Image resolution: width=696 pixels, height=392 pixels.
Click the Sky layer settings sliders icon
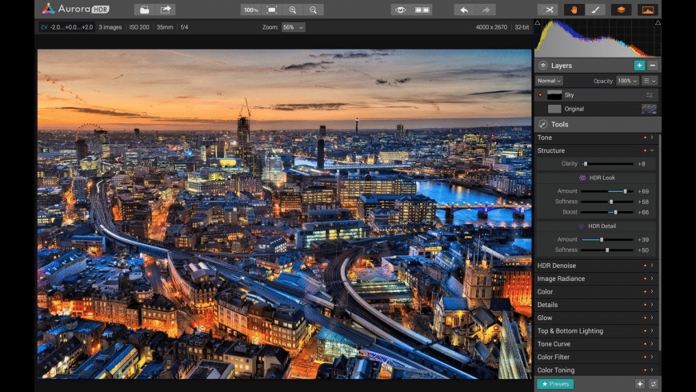click(x=650, y=95)
